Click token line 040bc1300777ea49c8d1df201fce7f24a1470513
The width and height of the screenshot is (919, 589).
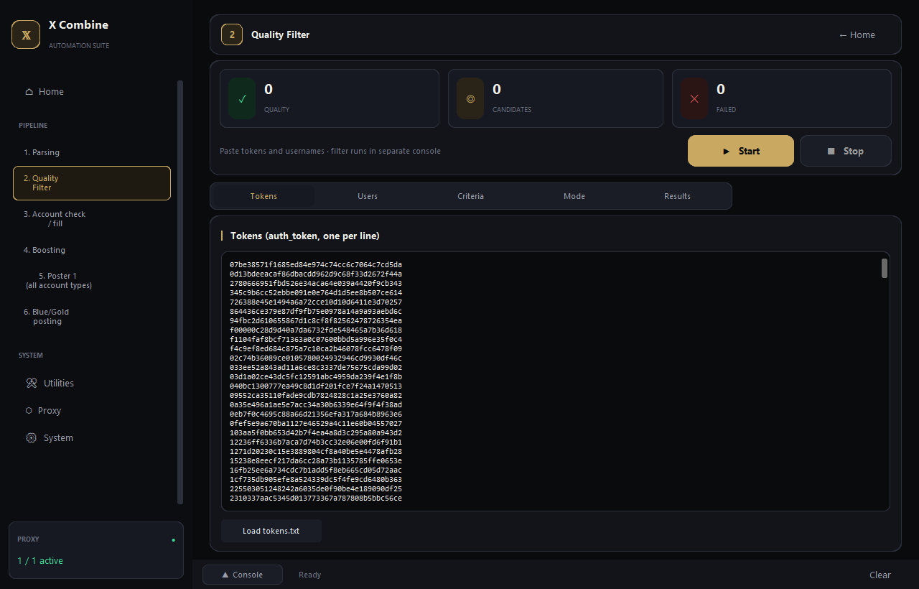(316, 386)
